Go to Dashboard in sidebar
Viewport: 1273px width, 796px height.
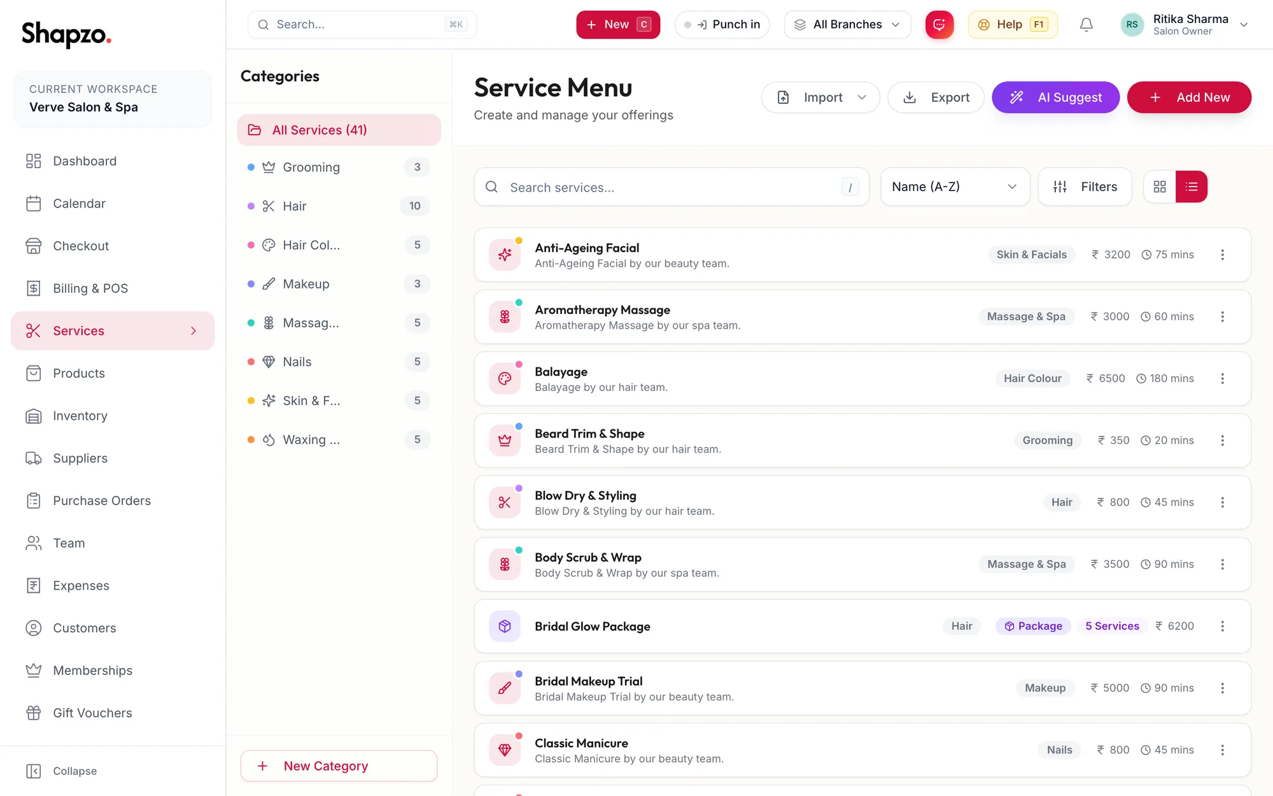pyautogui.click(x=113, y=161)
